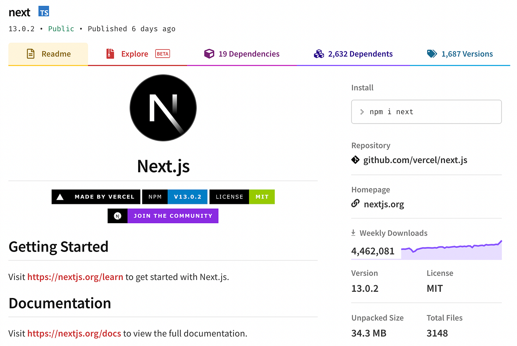Click the homepage chain link icon

(356, 203)
